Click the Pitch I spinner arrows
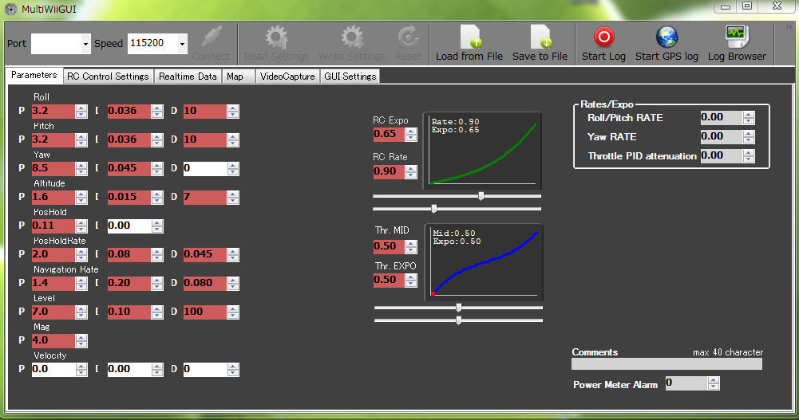This screenshot has width=799, height=420. [x=157, y=139]
